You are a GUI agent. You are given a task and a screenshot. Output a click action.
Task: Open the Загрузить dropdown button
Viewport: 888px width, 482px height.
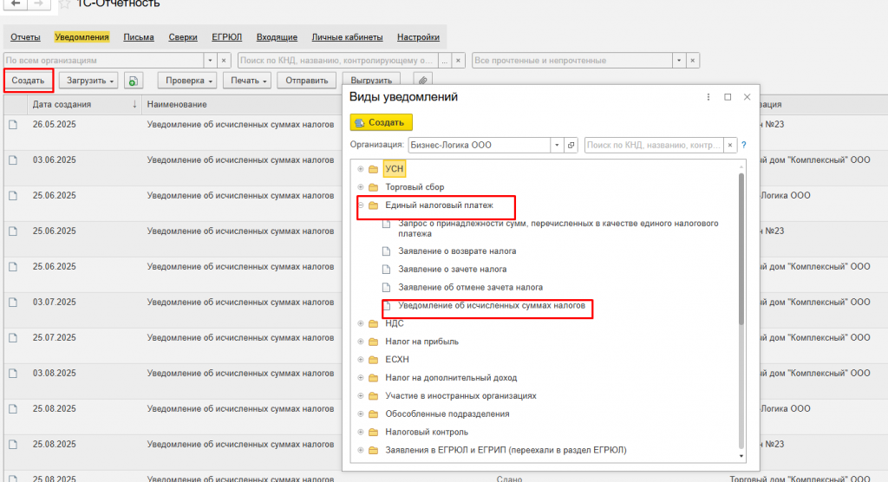(x=88, y=81)
